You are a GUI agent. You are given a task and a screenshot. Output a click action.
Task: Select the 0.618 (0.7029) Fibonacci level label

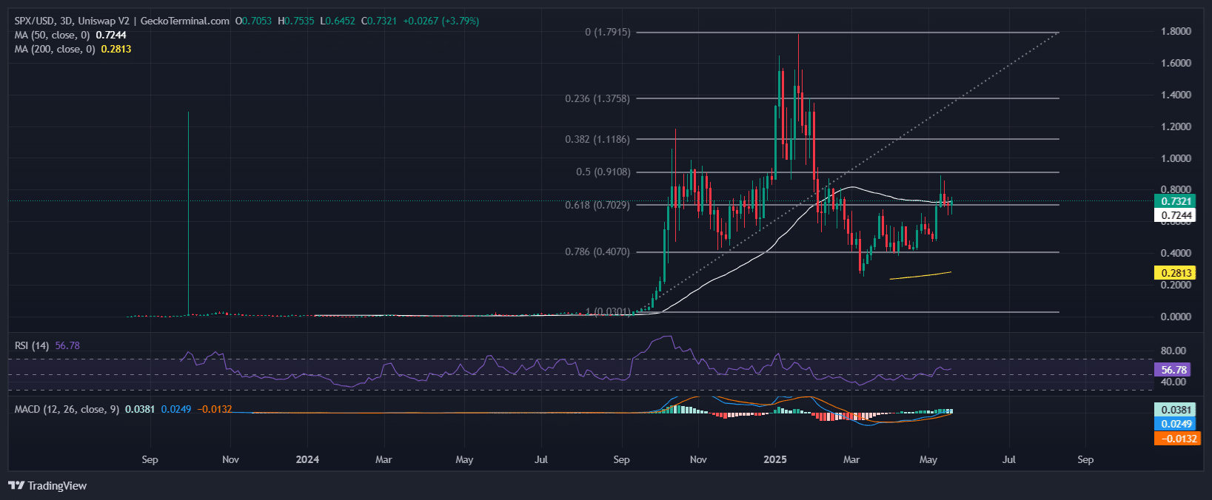pyautogui.click(x=597, y=205)
